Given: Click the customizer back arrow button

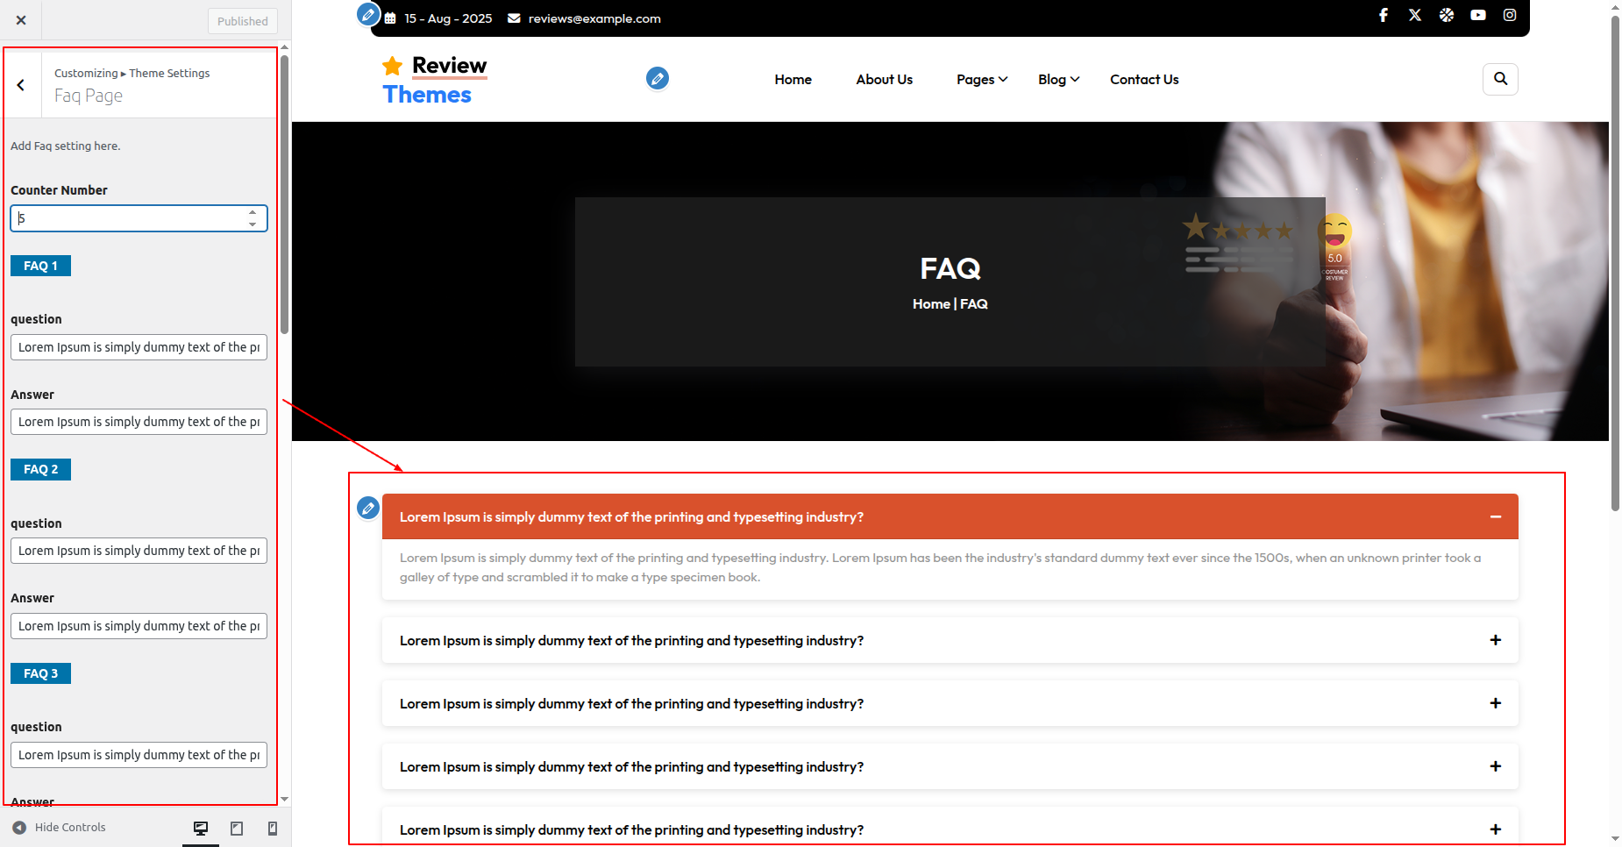Looking at the screenshot, I should (21, 85).
